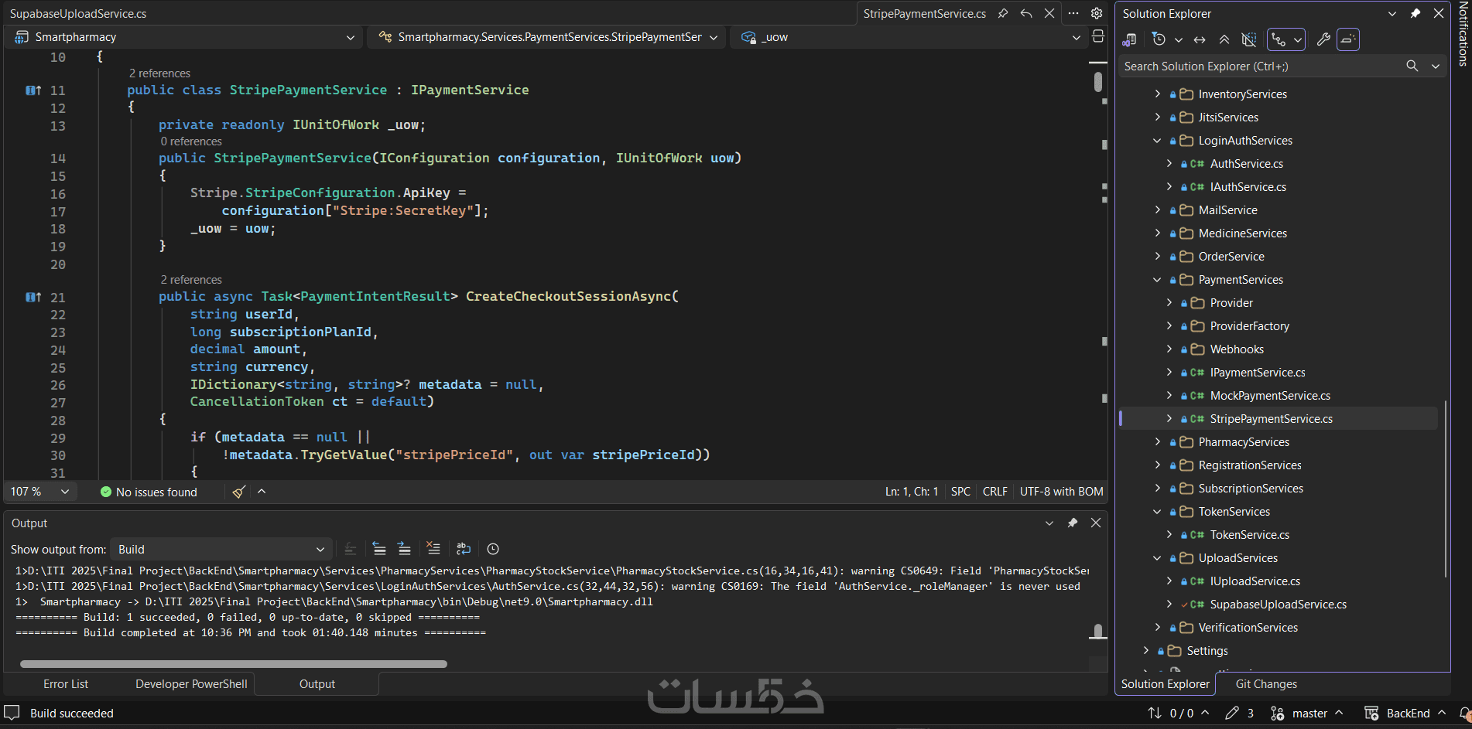Viewport: 1472px width, 729px height.
Task: Click the interface implementation glyph on line 11
Action: [x=33, y=90]
